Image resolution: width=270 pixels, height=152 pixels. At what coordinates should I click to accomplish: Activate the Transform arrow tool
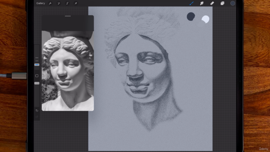(76, 3)
